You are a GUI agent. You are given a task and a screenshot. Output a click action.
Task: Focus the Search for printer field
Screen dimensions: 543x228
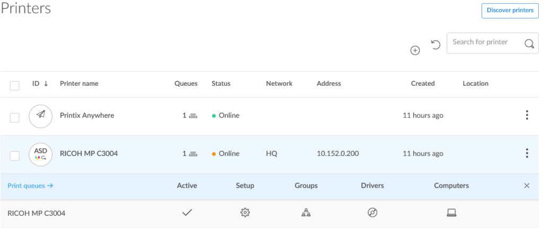[x=493, y=43]
